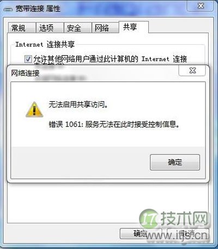Go to the 网络 tab

(x=105, y=28)
